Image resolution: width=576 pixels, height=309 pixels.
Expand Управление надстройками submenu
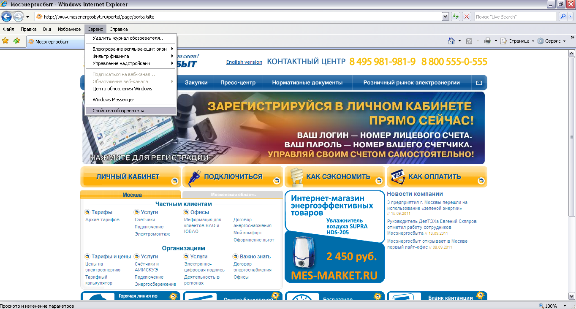click(x=172, y=63)
